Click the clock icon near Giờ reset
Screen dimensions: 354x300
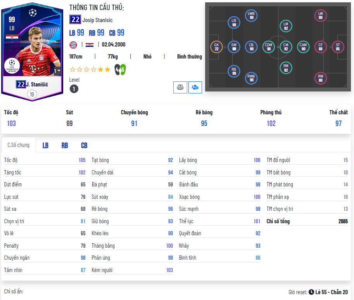tap(311, 292)
